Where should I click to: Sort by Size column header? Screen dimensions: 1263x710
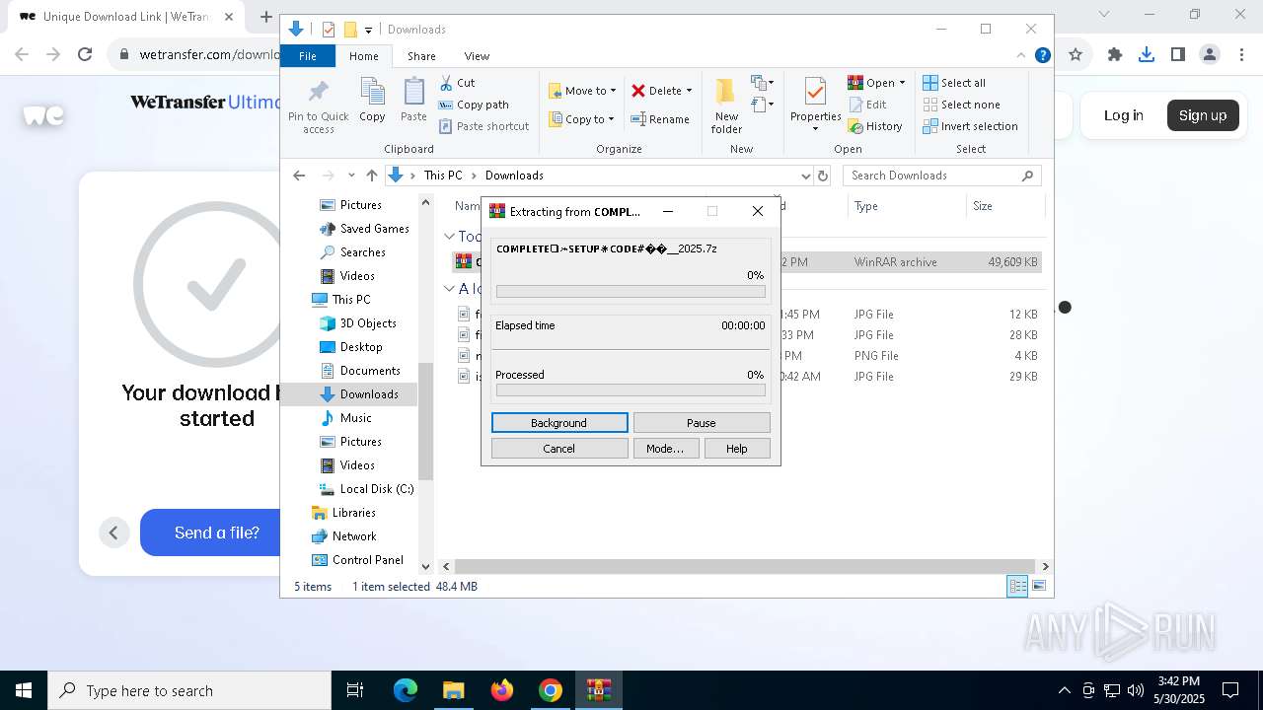pos(1004,206)
